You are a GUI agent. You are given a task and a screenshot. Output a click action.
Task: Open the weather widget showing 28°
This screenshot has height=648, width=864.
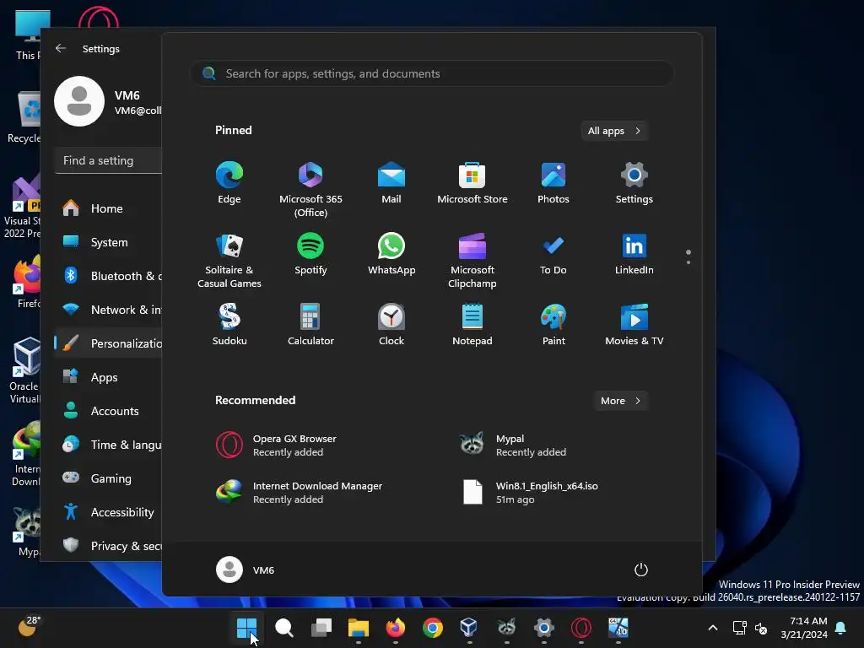(x=30, y=627)
